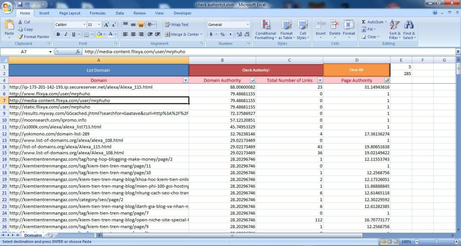Image resolution: width=461 pixels, height=246 pixels.
Task: Apply the red Font Color button
Action: coord(110,34)
